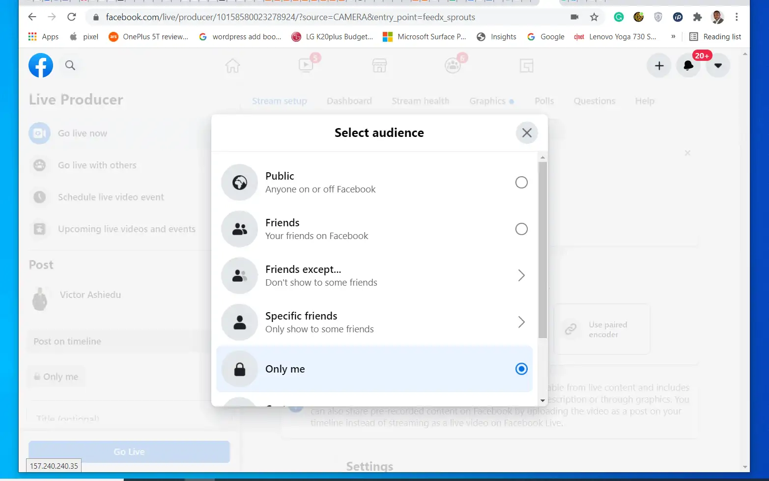This screenshot has height=481, width=769.
Task: Open the Lenovo Yoga 730 bookmark
Action: click(x=615, y=37)
